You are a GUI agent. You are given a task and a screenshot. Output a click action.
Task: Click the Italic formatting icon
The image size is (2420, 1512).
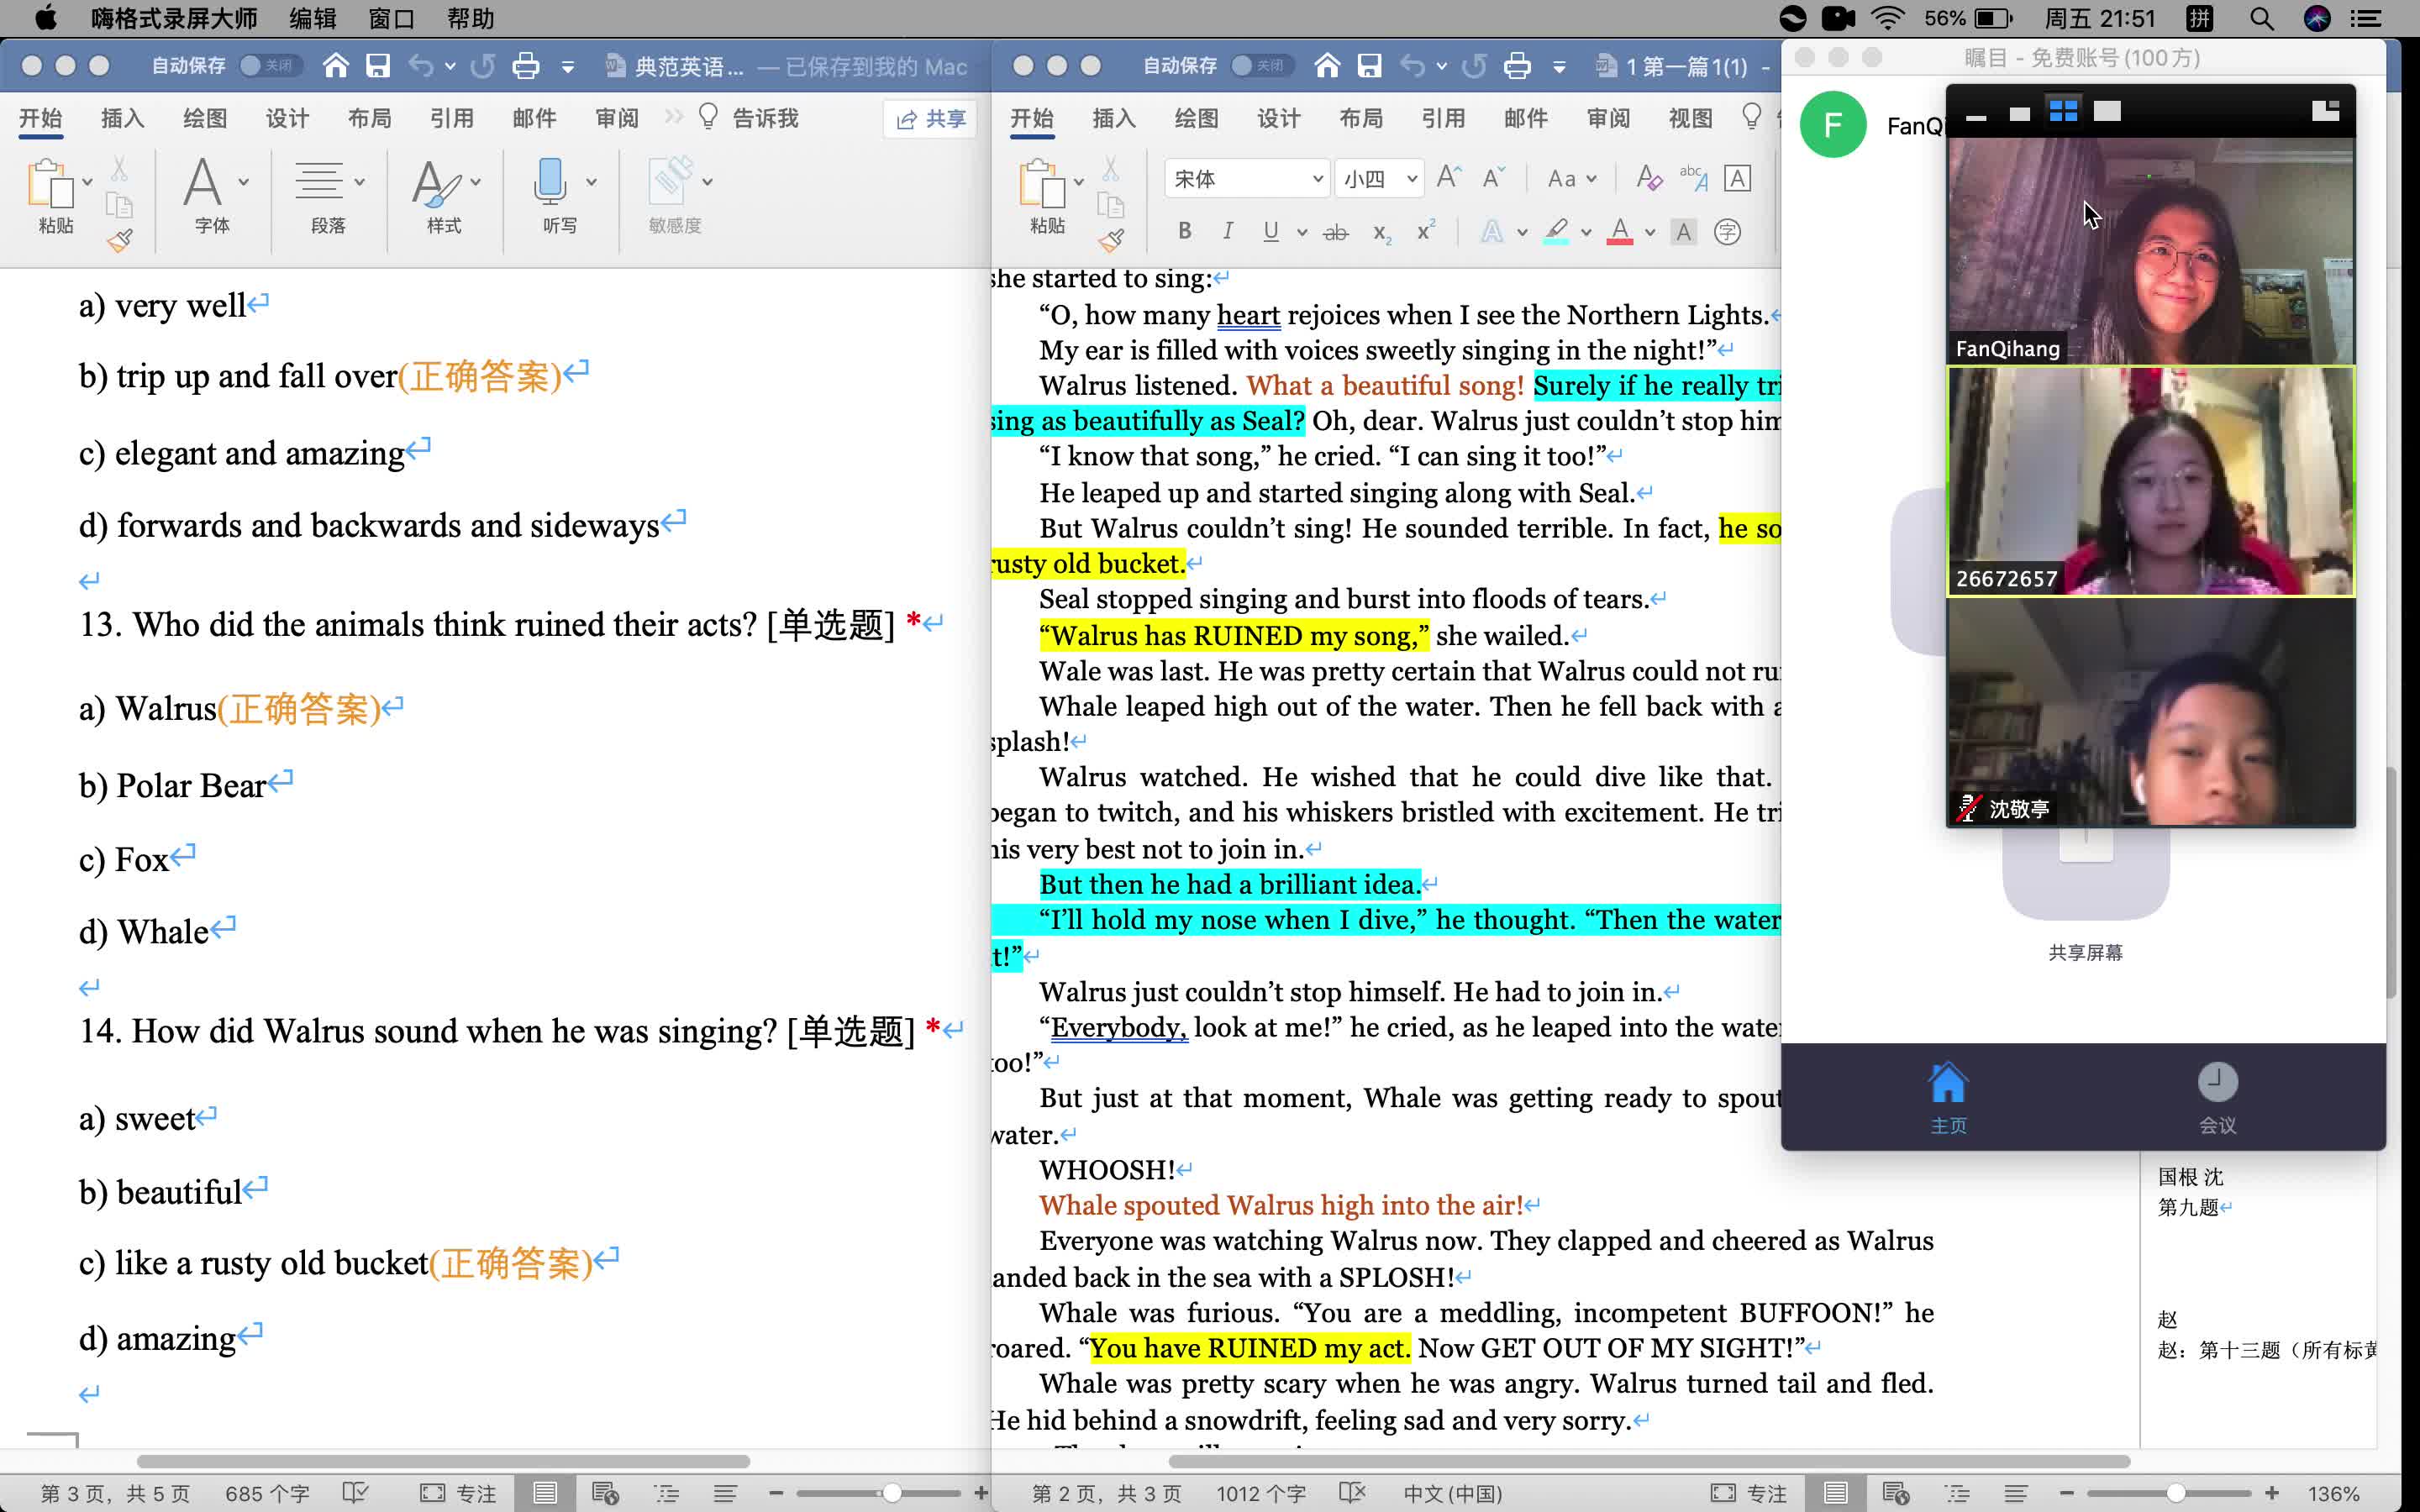point(1227,230)
